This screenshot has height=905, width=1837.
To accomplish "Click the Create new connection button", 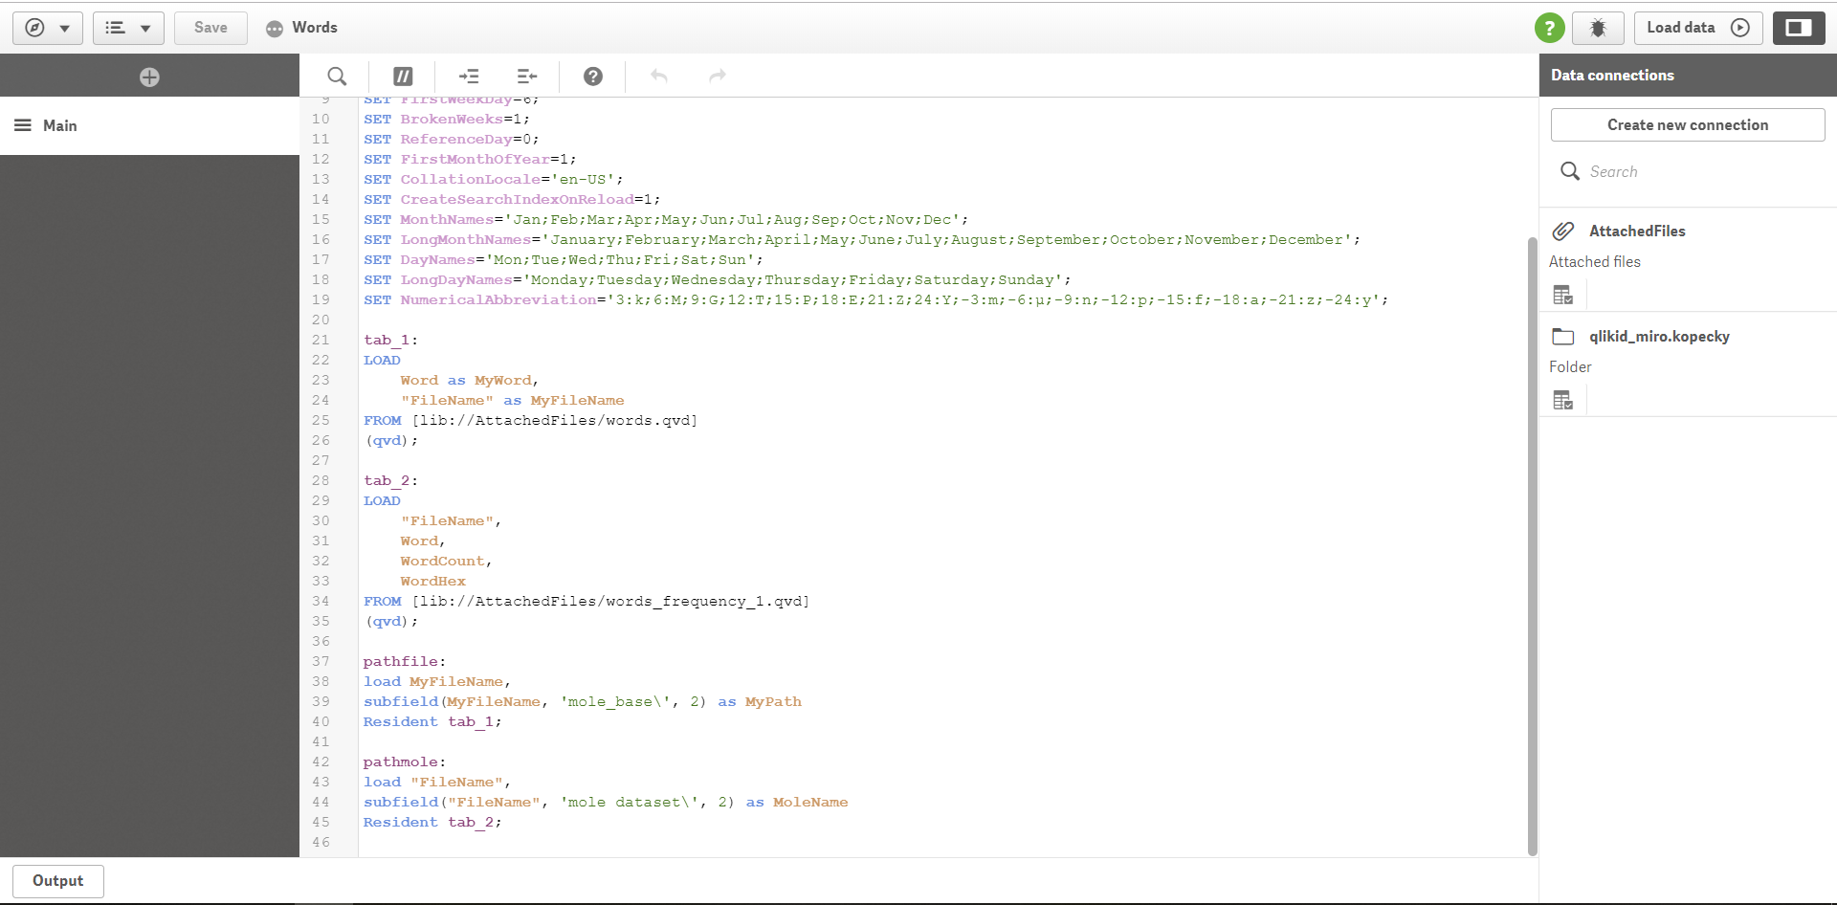I will click(x=1688, y=124).
